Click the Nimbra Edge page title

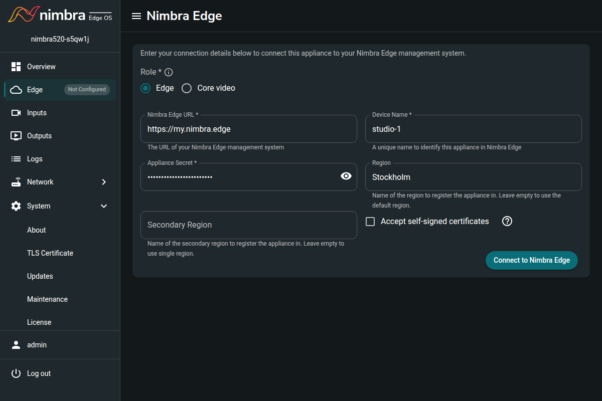click(184, 16)
